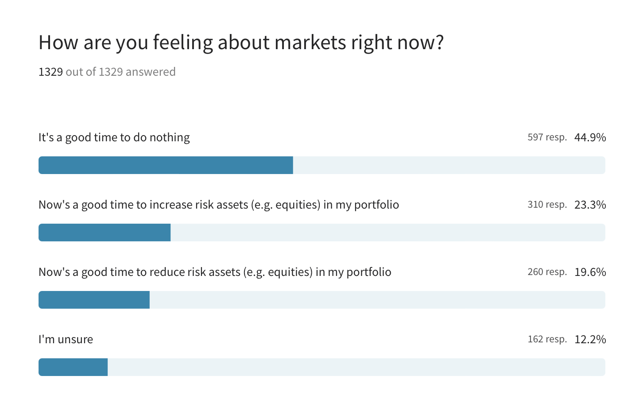
Task: Click filled portion of 'do nothing' bar
Action: [x=166, y=165]
